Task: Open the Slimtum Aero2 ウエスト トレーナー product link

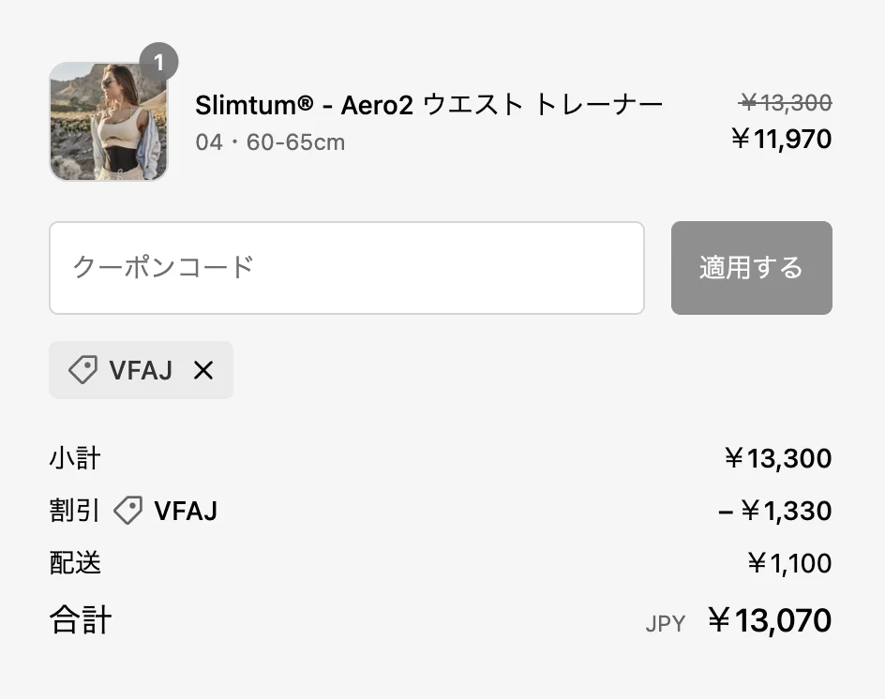Action: tap(429, 104)
